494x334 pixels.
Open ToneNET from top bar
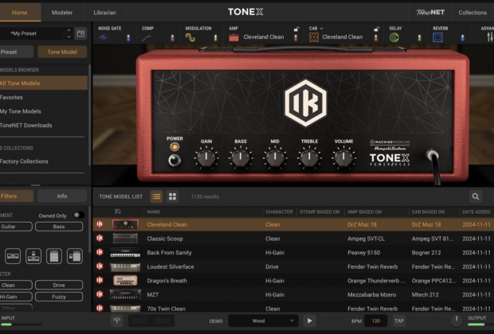pos(430,12)
